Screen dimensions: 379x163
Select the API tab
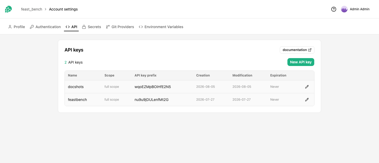coord(71,27)
